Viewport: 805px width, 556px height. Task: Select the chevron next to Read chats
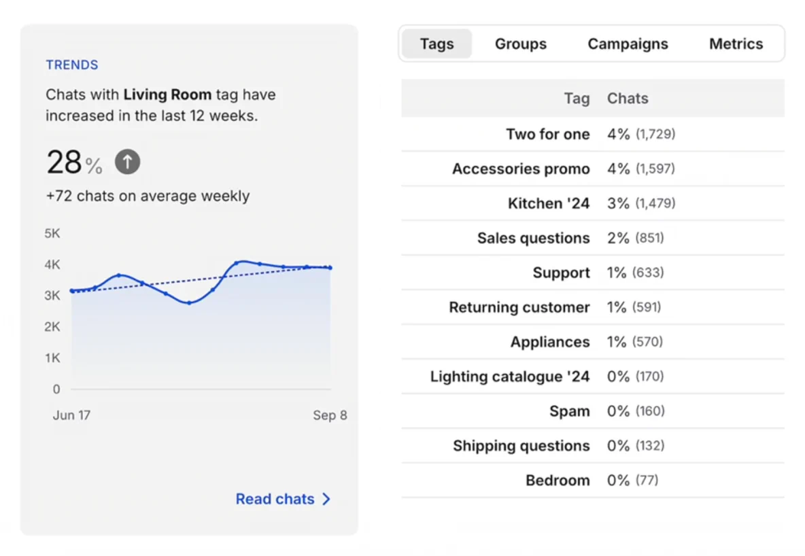coord(326,499)
